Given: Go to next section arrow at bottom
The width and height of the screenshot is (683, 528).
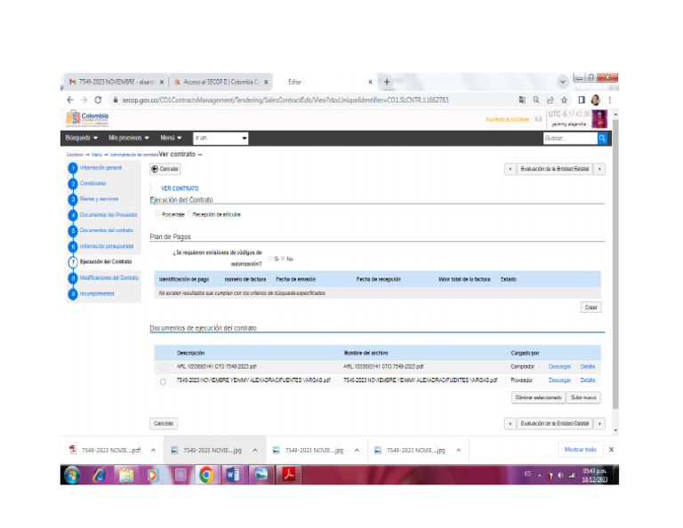Looking at the screenshot, I should (599, 423).
